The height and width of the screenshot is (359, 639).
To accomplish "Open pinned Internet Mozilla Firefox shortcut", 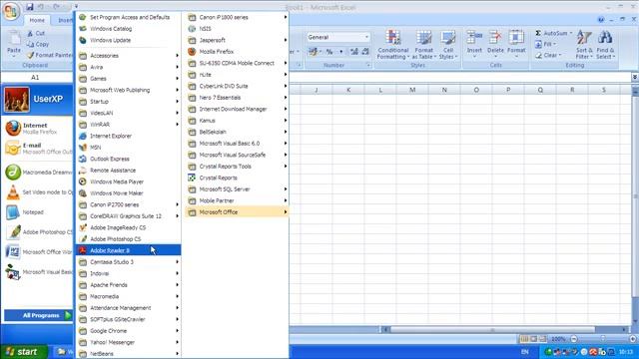I will (38, 129).
